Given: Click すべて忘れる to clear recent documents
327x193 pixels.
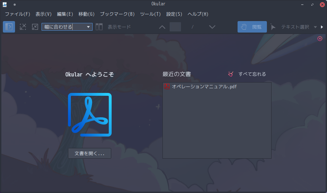Looking at the screenshot, I should (247, 74).
